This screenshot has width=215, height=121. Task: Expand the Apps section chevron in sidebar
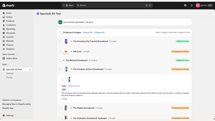(8, 64)
